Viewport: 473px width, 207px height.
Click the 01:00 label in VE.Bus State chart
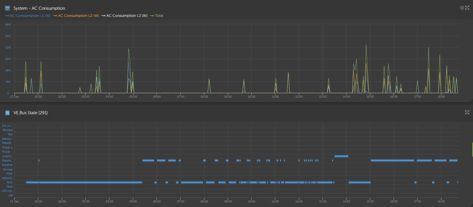click(38, 202)
